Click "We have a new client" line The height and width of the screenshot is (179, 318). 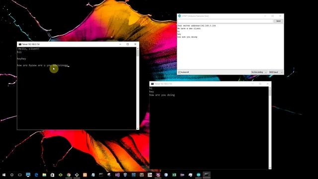(x=189, y=29)
